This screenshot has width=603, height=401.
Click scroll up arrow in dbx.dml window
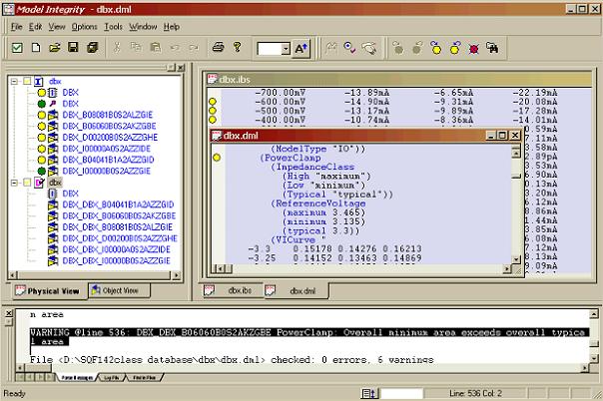(x=516, y=153)
